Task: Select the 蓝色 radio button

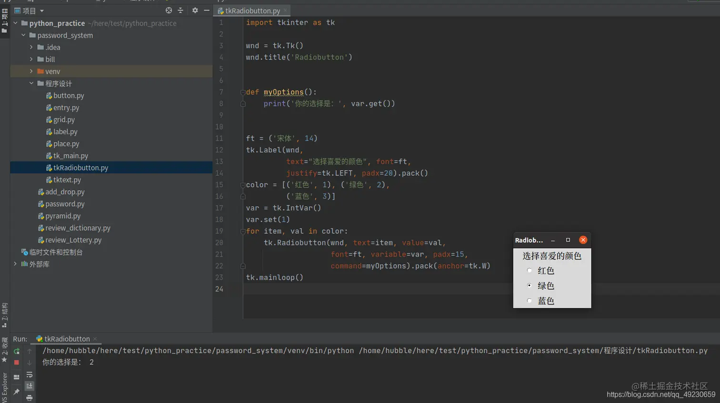Action: (529, 301)
